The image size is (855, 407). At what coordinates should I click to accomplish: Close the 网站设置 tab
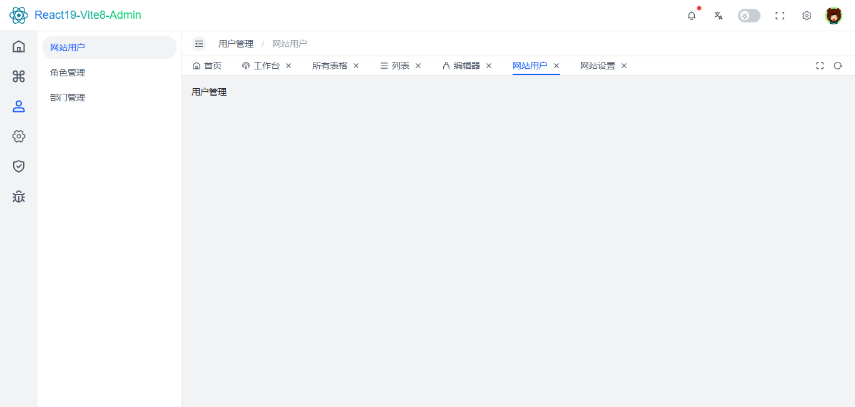pos(624,66)
